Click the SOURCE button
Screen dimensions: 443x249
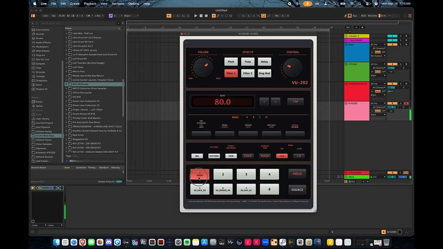pyautogui.click(x=297, y=190)
